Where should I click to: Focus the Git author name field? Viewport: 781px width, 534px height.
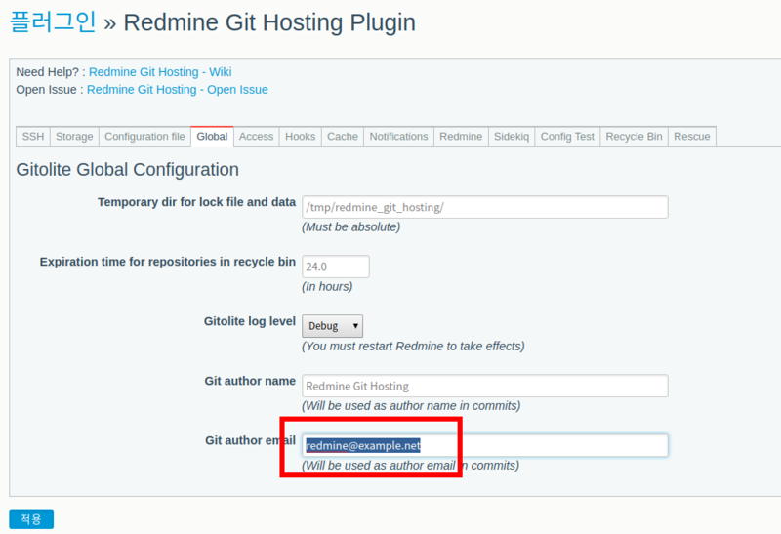tap(484, 386)
